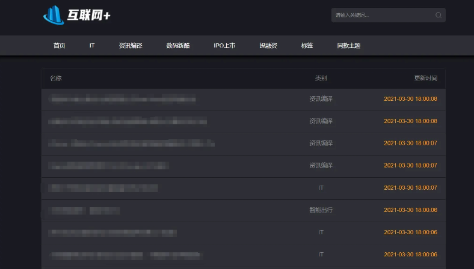Image resolution: width=474 pixels, height=269 pixels.
Task: Focus the keyword search input field
Action: [x=382, y=15]
